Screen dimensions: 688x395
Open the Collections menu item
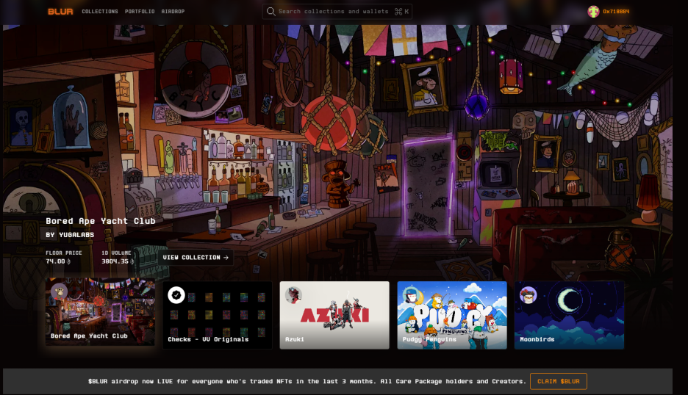coord(100,12)
